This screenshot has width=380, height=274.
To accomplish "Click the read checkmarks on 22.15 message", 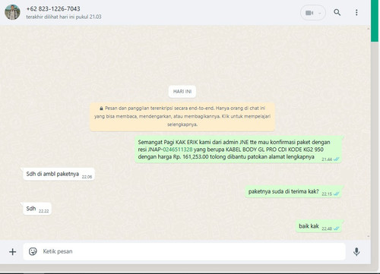I will click(x=336, y=194).
